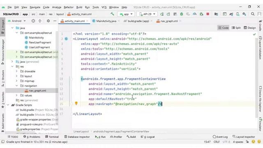Open the Problems tool window

click(32, 137)
